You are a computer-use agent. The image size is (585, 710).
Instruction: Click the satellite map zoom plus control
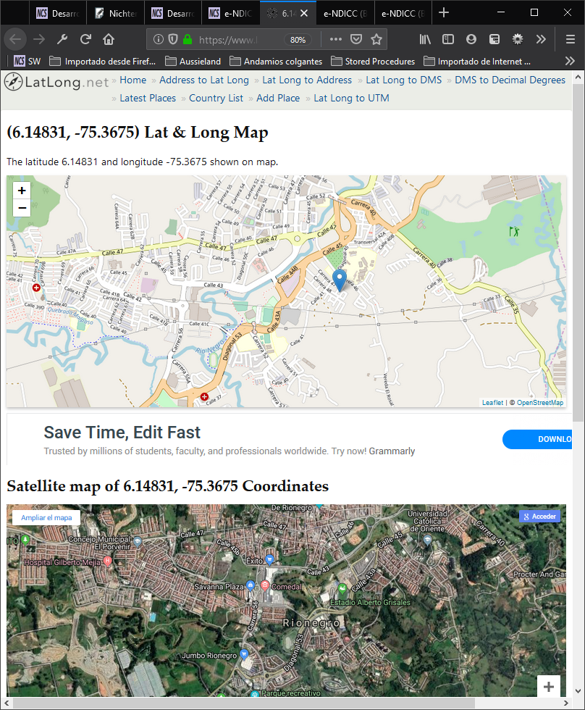[548, 686]
